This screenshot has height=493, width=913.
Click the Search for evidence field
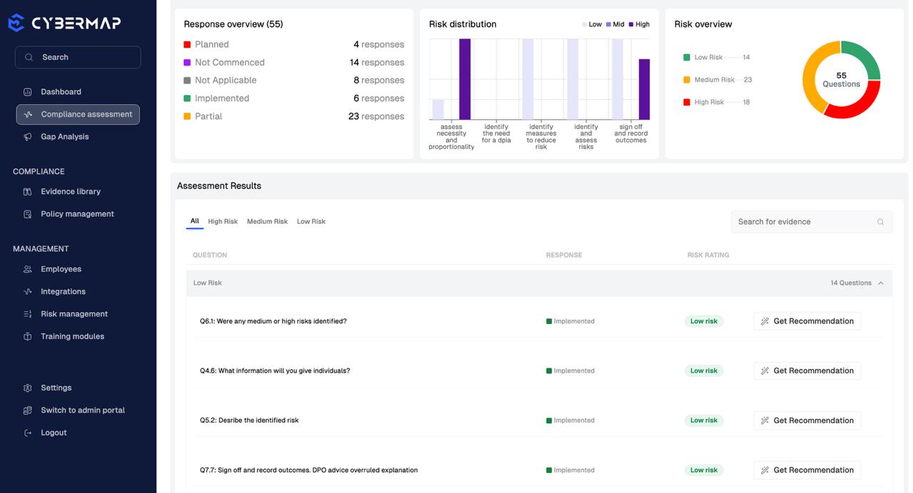click(812, 222)
